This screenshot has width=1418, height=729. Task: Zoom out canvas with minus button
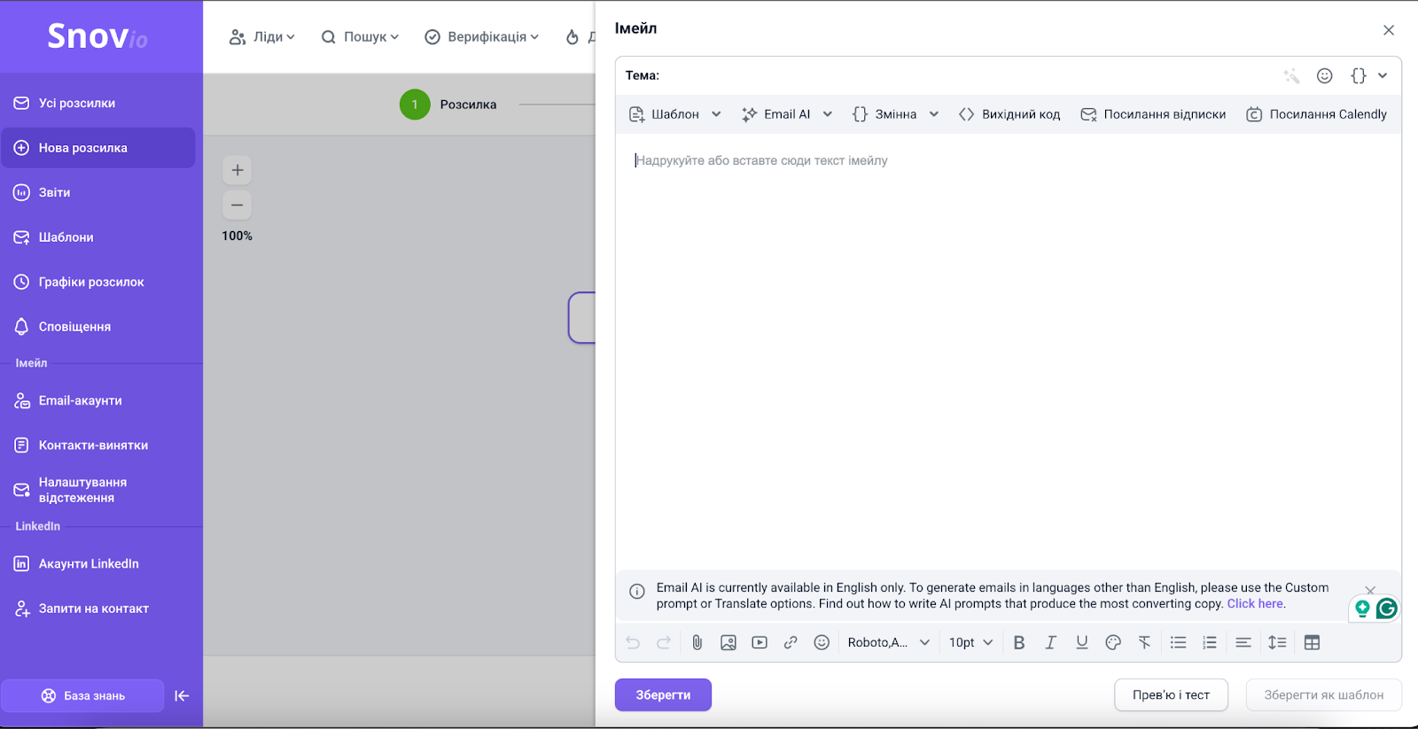(x=238, y=206)
